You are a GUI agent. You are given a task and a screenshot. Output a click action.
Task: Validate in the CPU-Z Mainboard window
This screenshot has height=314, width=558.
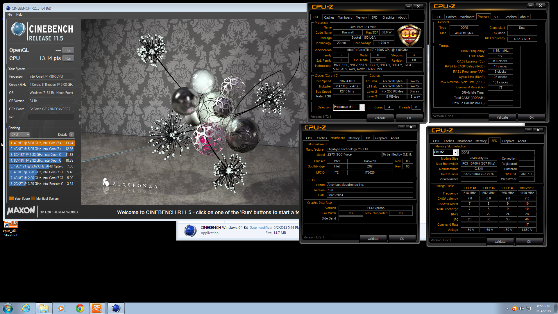point(373,239)
